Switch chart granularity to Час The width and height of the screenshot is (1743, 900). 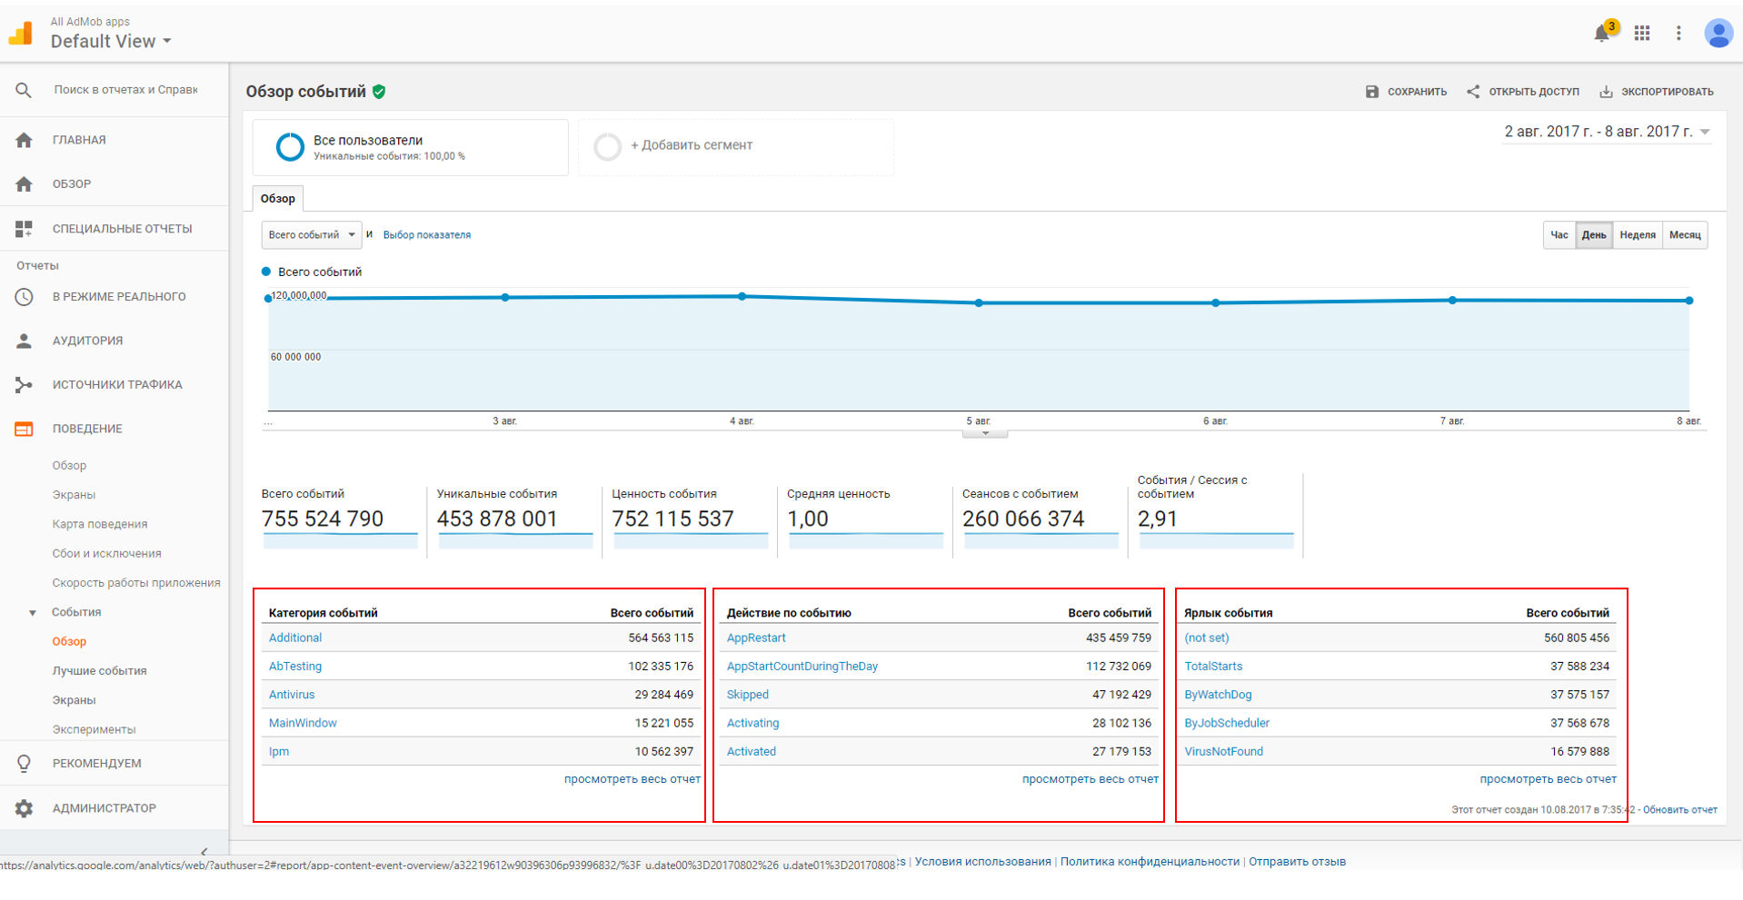(x=1559, y=235)
